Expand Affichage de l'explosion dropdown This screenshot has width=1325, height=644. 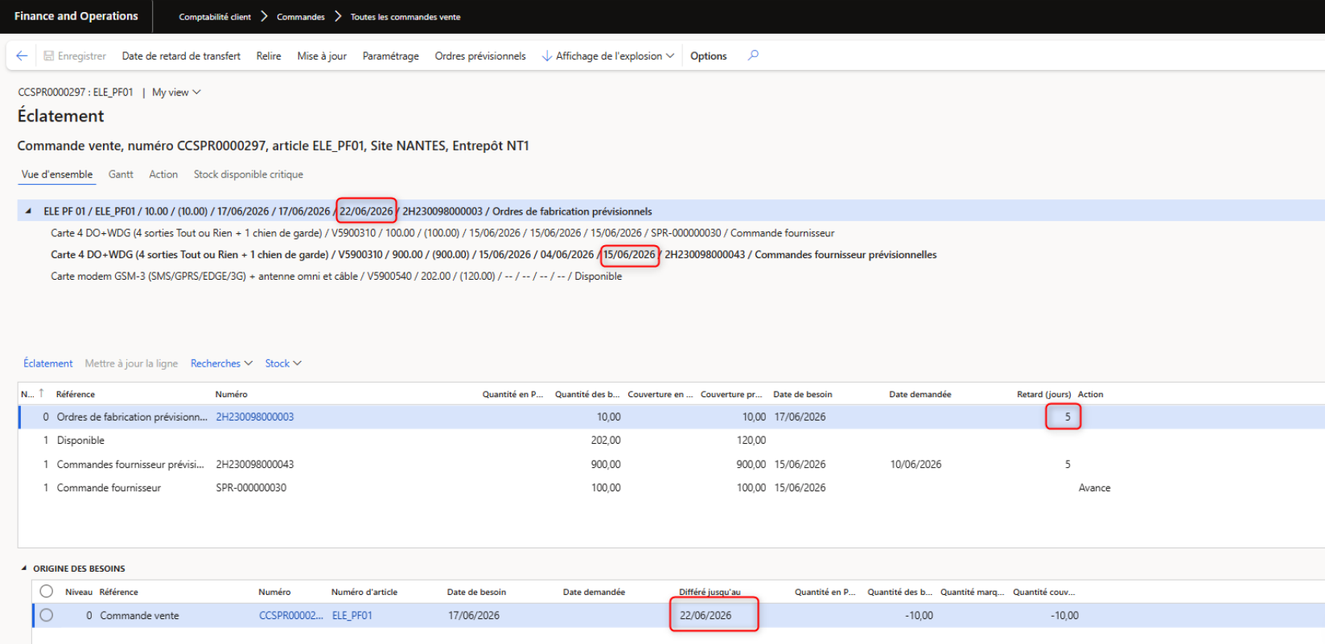point(608,56)
